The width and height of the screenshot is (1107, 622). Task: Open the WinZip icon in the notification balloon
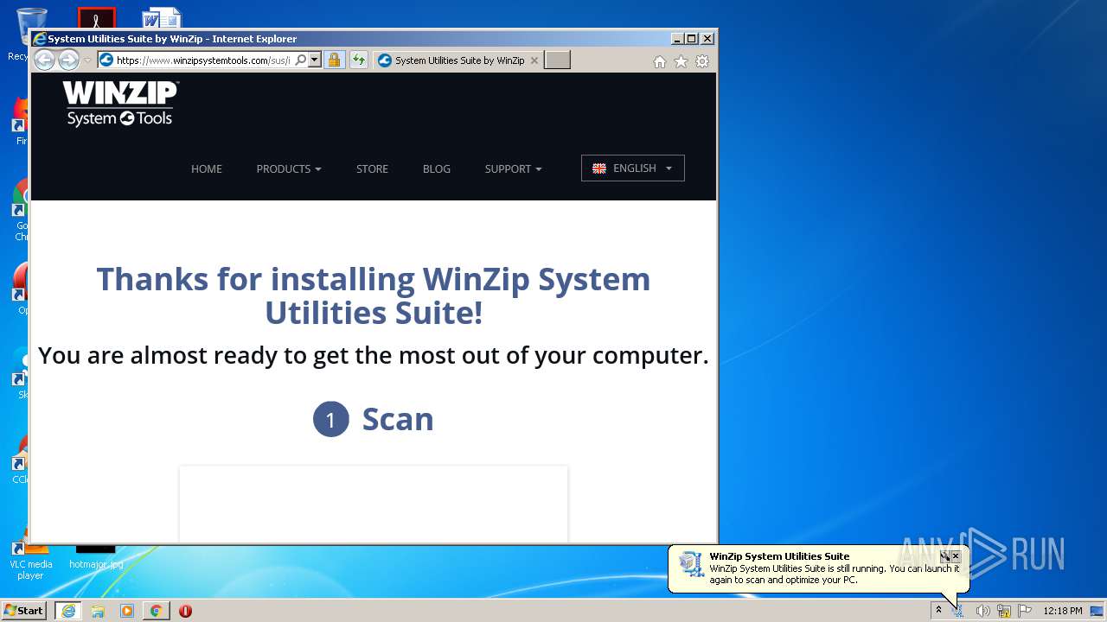691,564
